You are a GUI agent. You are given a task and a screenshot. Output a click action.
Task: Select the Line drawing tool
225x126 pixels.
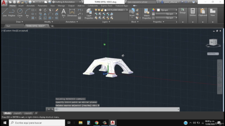click(5, 13)
